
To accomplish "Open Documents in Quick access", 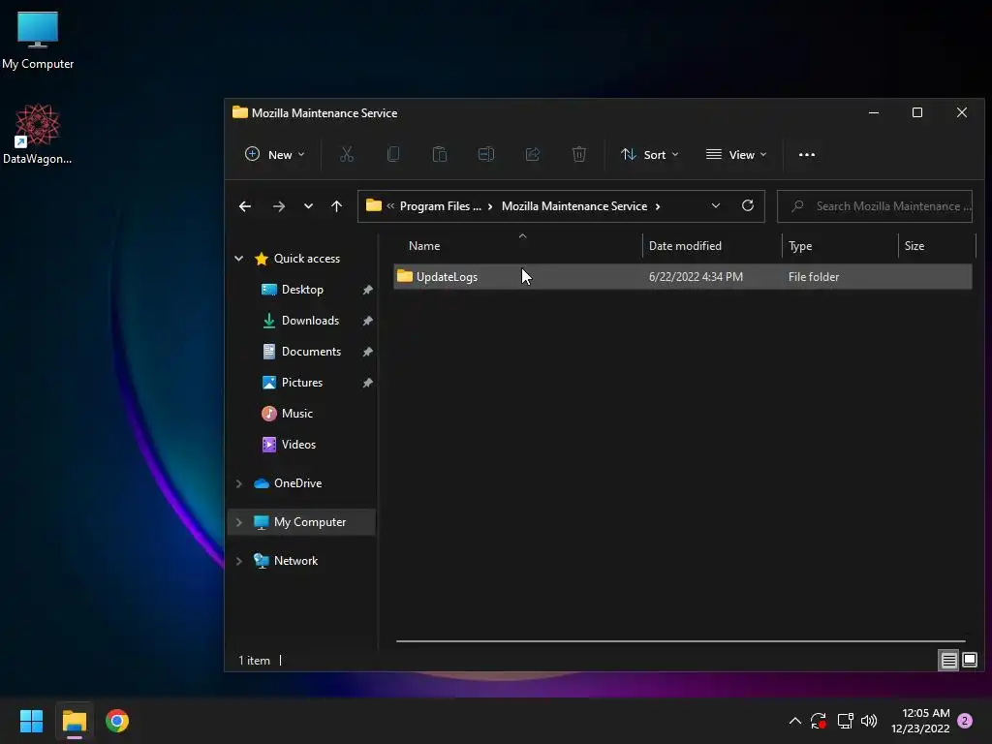I will coord(311,352).
